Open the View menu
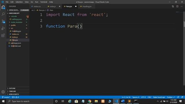Viewport: 185px width, 104px height. [x=27, y=2]
